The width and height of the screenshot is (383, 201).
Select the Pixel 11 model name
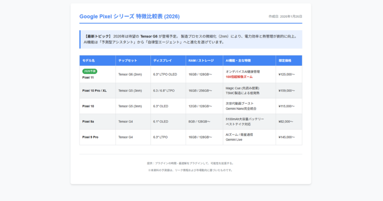pos(88,78)
